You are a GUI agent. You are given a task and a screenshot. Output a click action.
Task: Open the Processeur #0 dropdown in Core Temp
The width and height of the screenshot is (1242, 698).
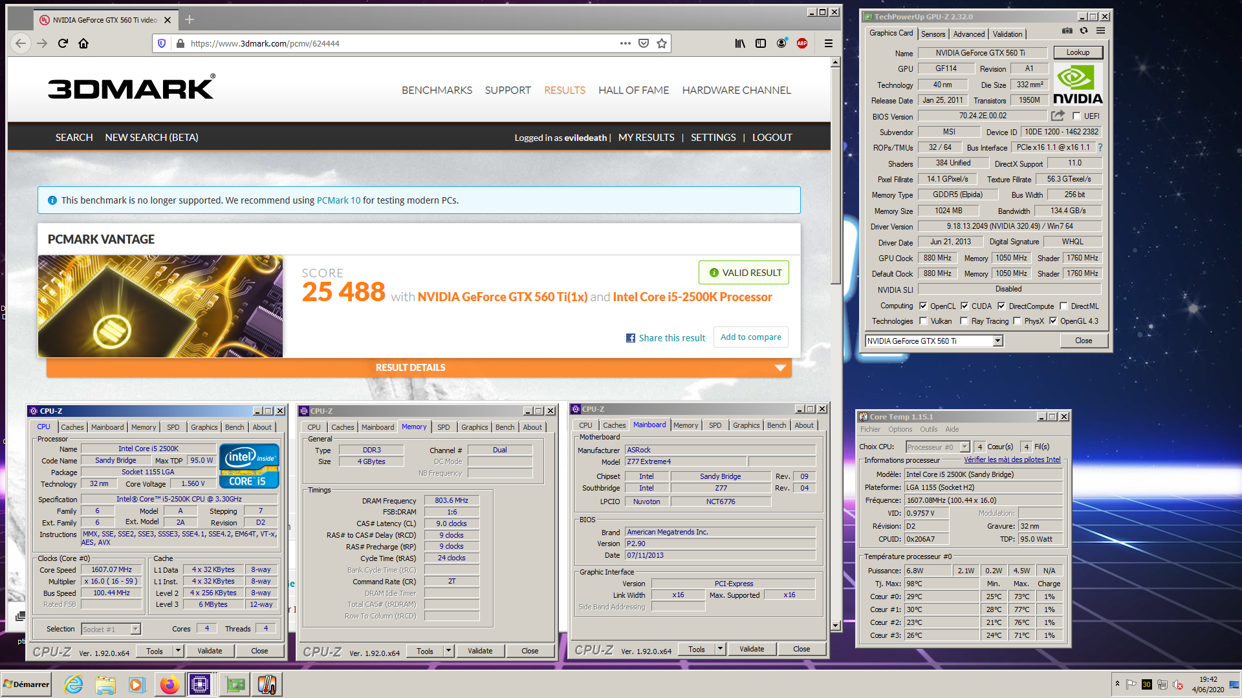click(x=964, y=447)
